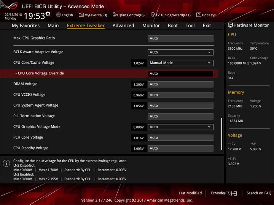274x205 pixels.
Task: Click the 5.080 V reading
Action: [x=255, y=149]
